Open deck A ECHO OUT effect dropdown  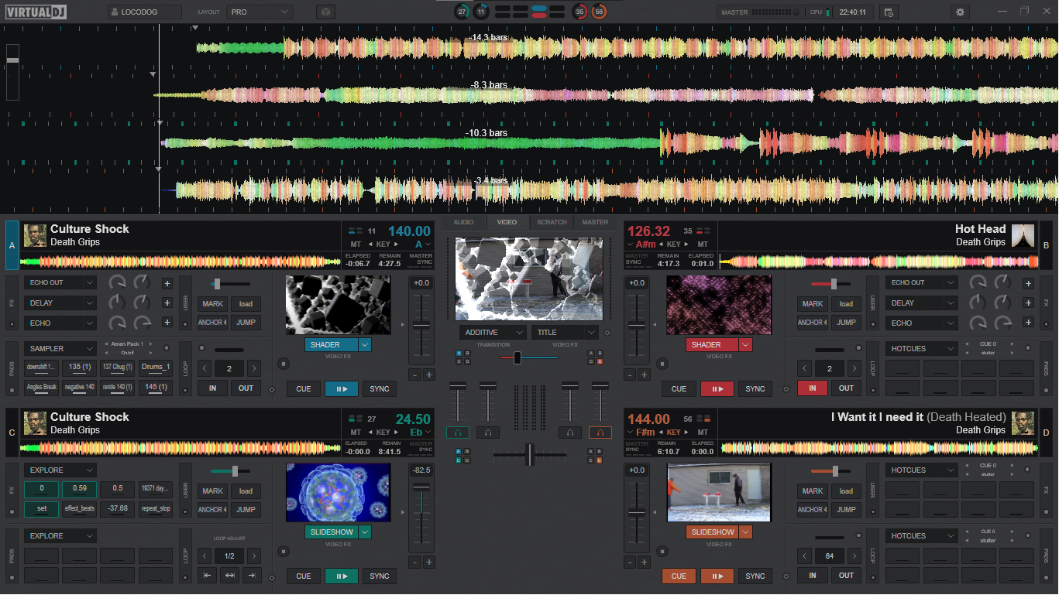60,283
